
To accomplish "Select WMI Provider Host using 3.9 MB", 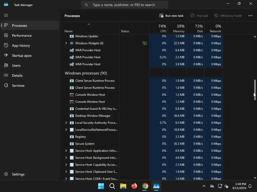I will tap(142, 64).
